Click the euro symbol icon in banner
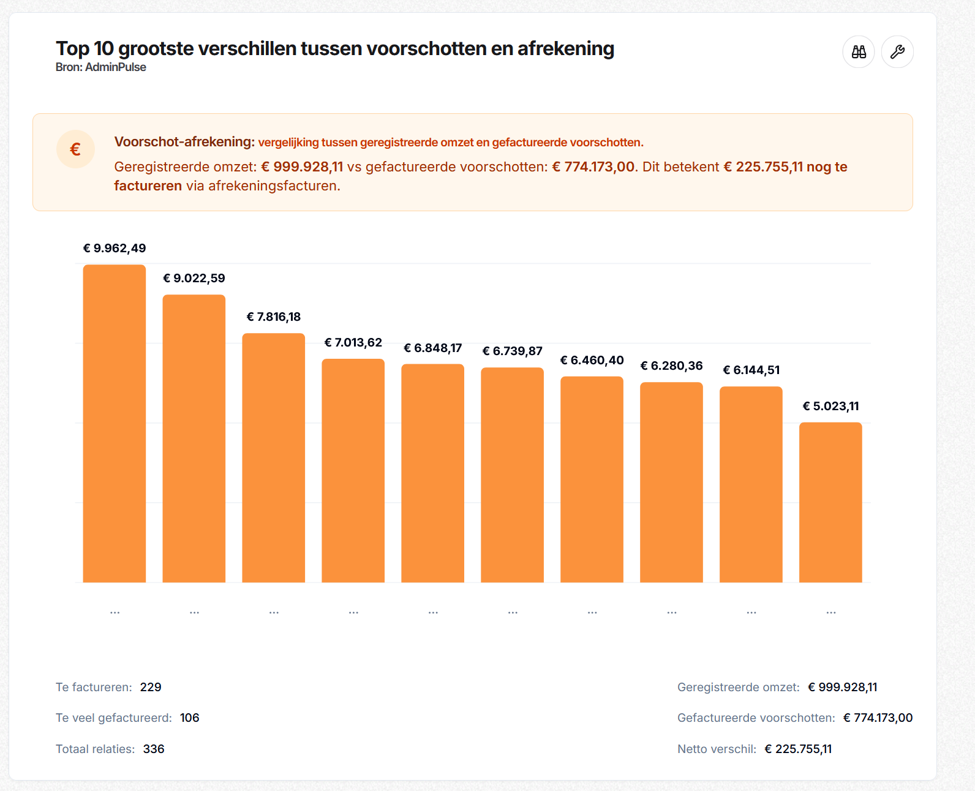This screenshot has width=975, height=791. [x=75, y=149]
